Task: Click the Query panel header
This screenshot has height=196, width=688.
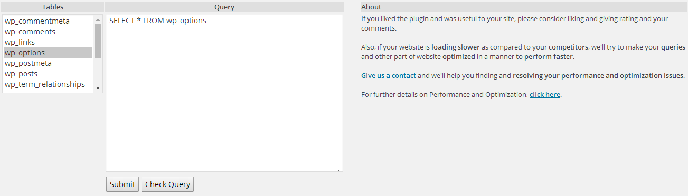Action: [224, 7]
